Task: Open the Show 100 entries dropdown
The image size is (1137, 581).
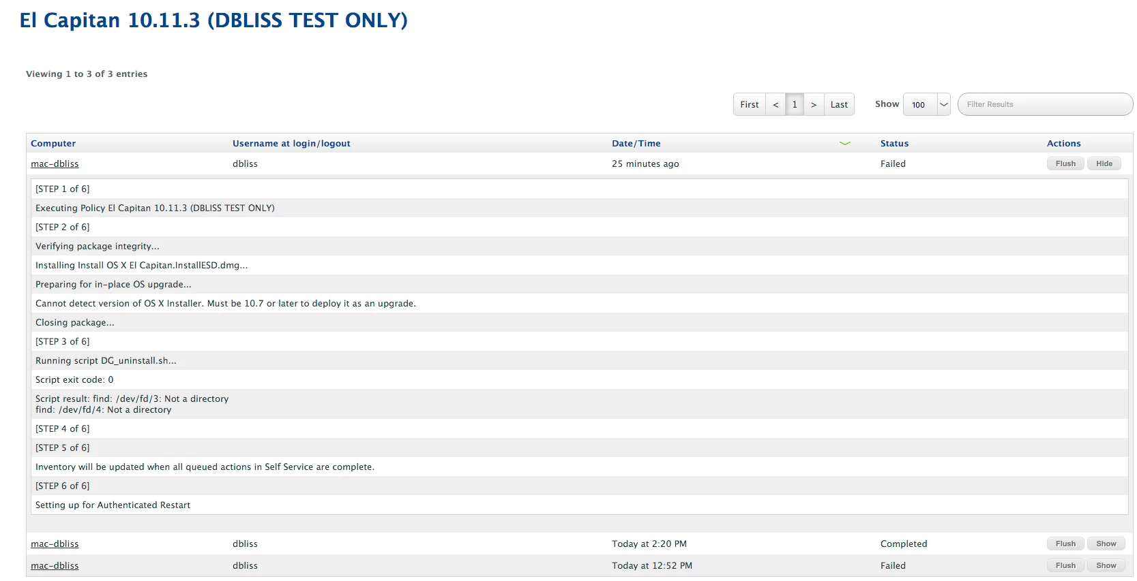Action: 926,104
